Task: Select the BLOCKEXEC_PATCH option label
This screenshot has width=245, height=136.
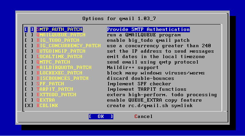Action: pyautogui.click(x=59, y=73)
